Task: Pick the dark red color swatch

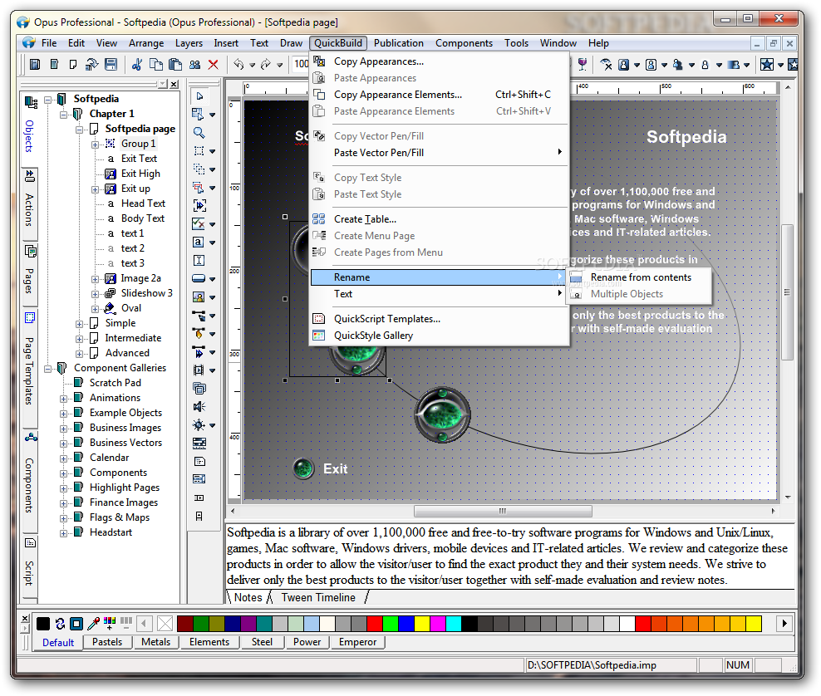Action: click(184, 623)
